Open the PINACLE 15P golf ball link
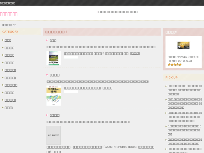This screenshot has width=204, height=153. point(183,59)
